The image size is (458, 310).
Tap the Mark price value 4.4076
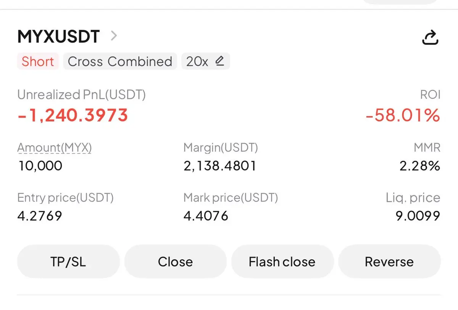(206, 216)
